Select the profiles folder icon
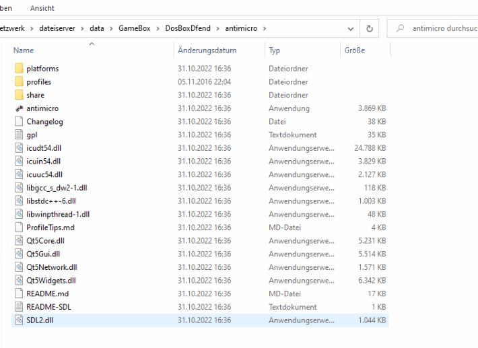This screenshot has width=478, height=348. (19, 82)
